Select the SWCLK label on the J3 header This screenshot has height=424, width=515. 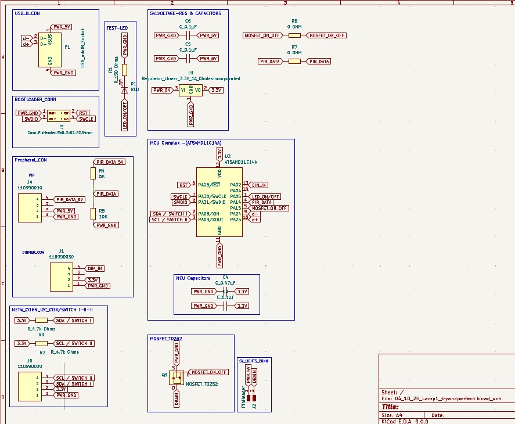[86, 119]
